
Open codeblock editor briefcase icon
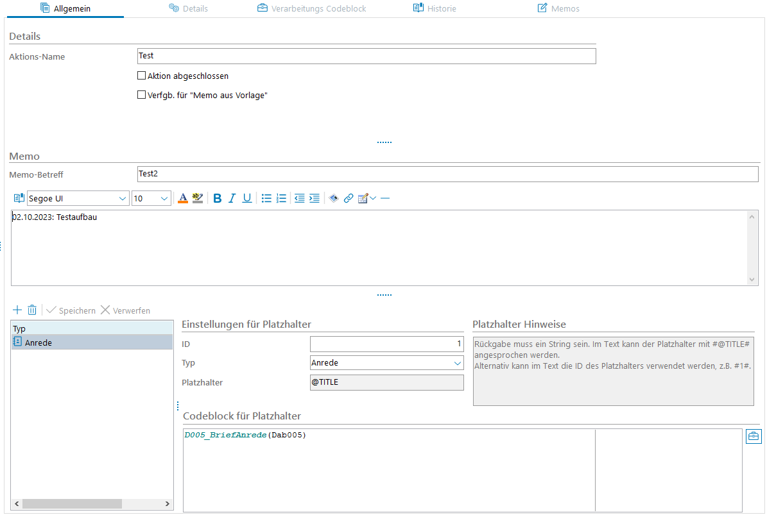(x=754, y=437)
